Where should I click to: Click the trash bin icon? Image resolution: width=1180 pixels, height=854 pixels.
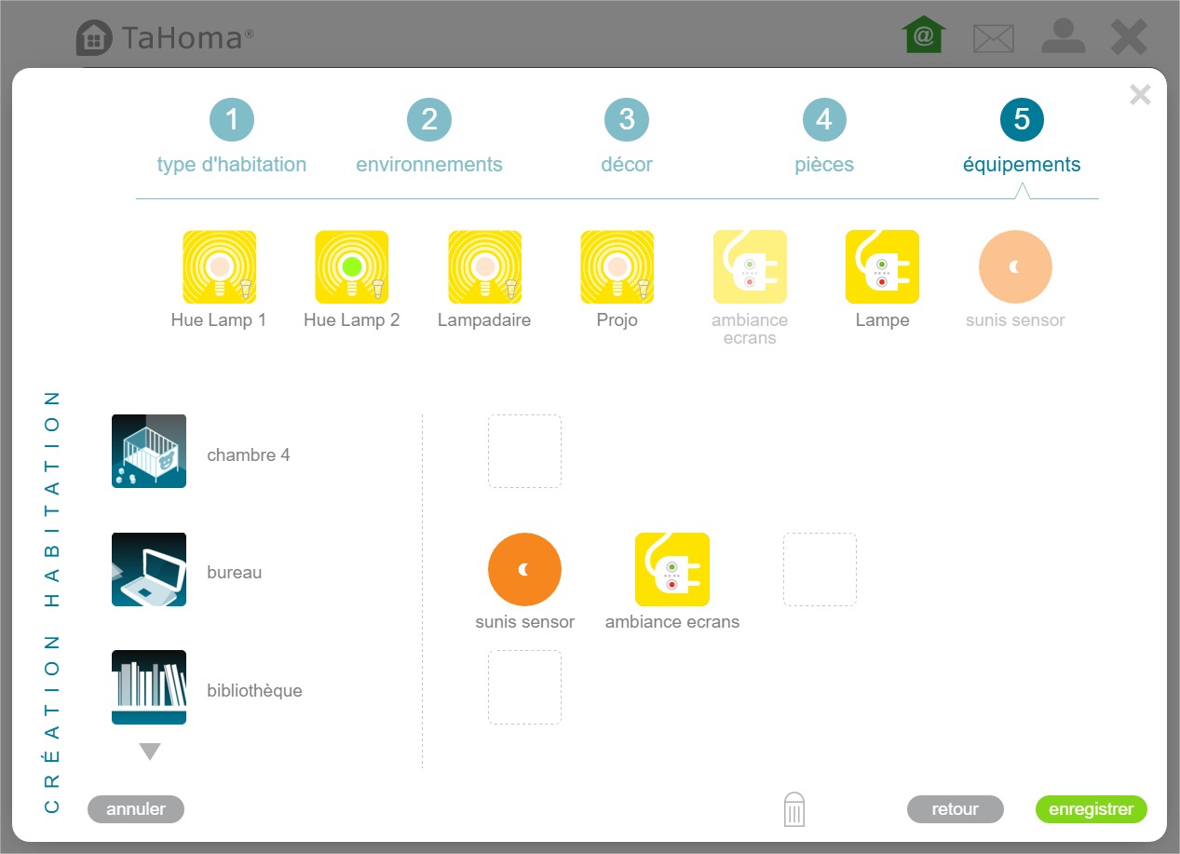coord(793,809)
